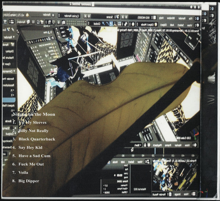Open the Add menu in node editor
The height and width of the screenshot is (201, 220).
click(123, 162)
